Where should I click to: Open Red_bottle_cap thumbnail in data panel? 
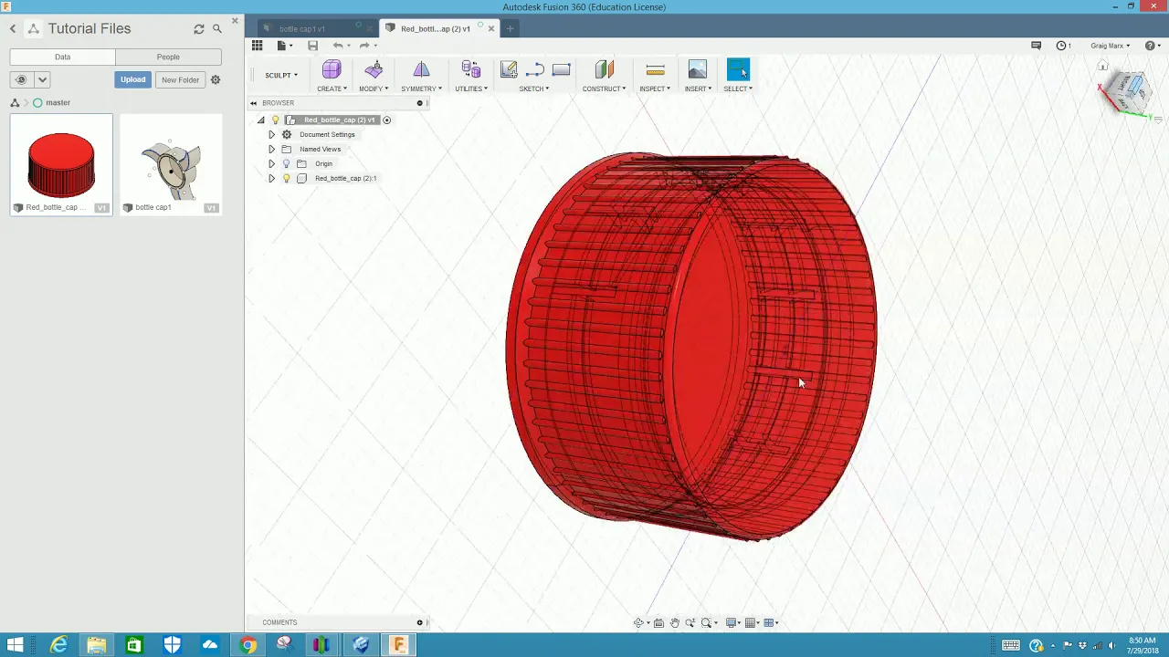tap(61, 165)
